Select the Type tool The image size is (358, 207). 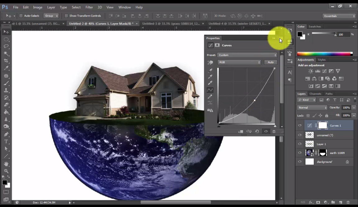[6, 141]
